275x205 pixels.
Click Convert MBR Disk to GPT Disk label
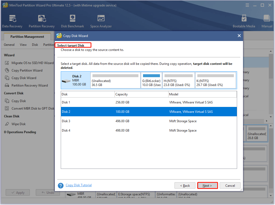33,109
